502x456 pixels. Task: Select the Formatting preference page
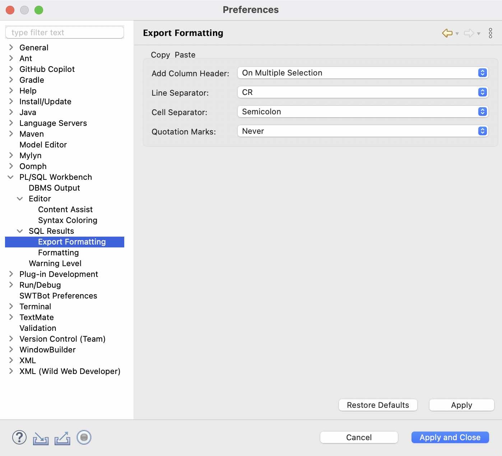pyautogui.click(x=58, y=252)
